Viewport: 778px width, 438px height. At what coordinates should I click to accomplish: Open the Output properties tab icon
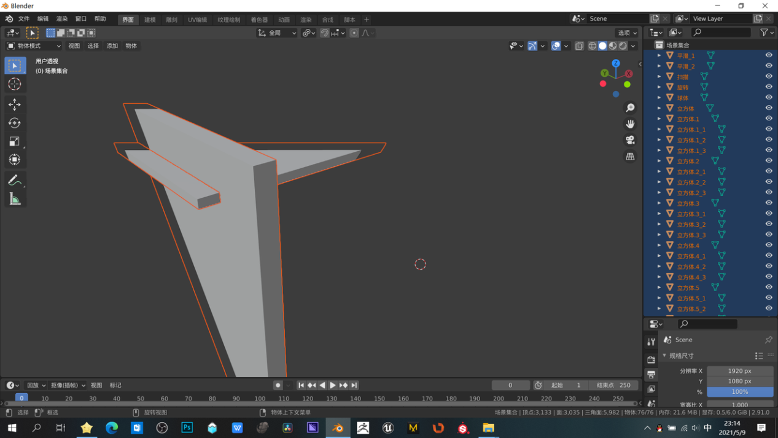point(651,374)
